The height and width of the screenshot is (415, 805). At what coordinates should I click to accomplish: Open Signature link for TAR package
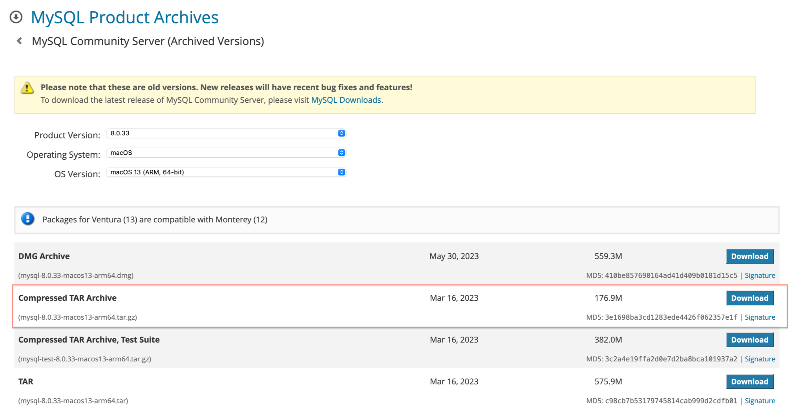pyautogui.click(x=760, y=401)
